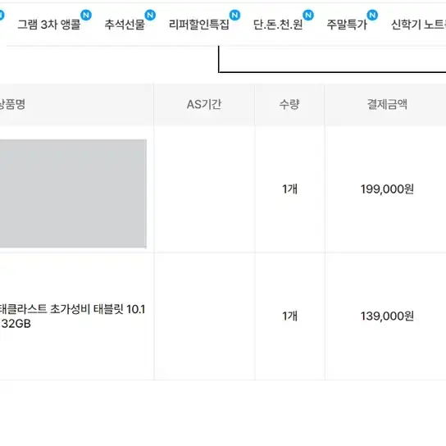Image resolution: width=446 pixels, height=446 pixels.
Task: Click the black-bordered box below the menu
Action: point(332,59)
